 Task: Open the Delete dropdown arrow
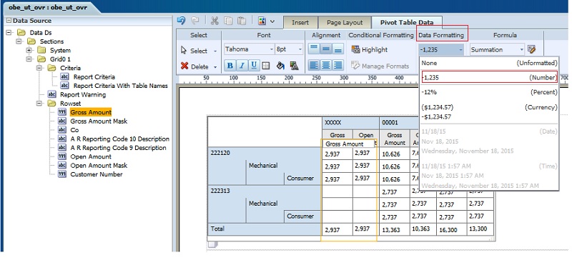click(x=215, y=66)
